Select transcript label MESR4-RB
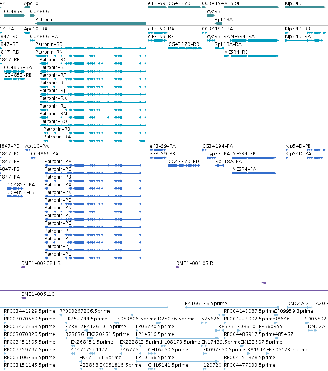The image size is (328, 371). click(236, 52)
